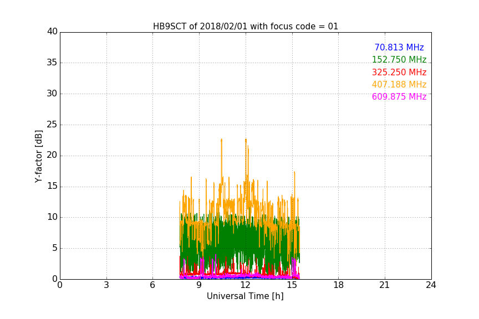The width and height of the screenshot is (479, 319).
Task: Click the x-axis tick label 24
Action: (x=431, y=285)
